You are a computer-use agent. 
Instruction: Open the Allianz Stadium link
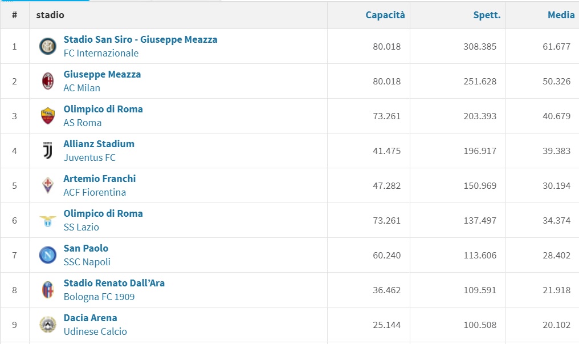(x=99, y=144)
